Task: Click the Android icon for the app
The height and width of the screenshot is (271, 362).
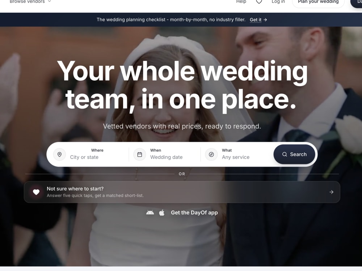Action: 150,212
